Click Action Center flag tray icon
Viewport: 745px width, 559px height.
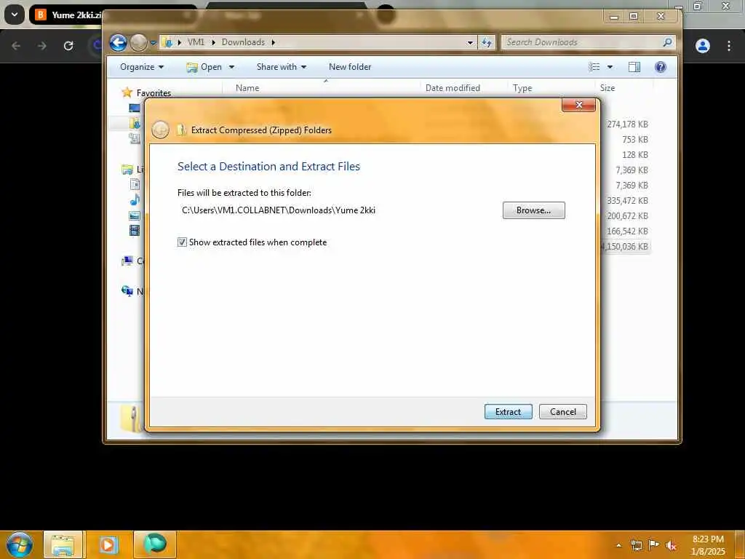tap(654, 545)
